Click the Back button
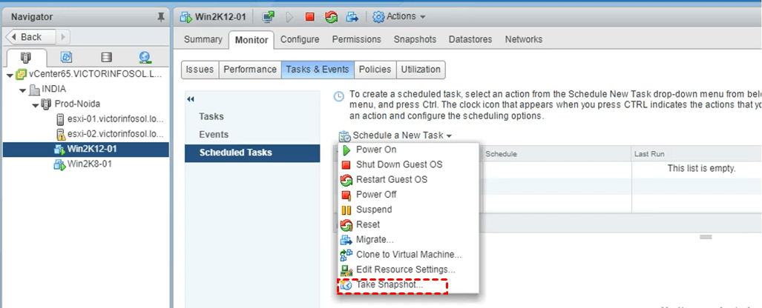762x308 pixels. point(30,37)
